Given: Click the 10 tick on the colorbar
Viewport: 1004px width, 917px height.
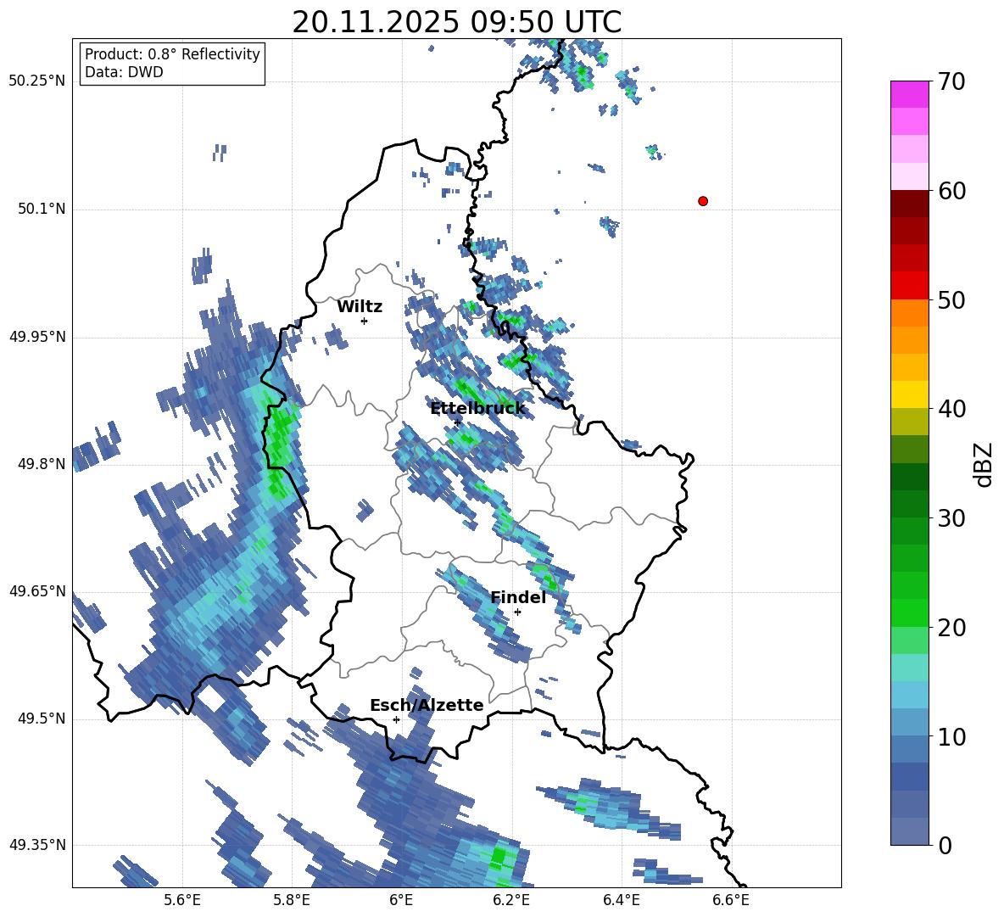Looking at the screenshot, I should click(951, 736).
